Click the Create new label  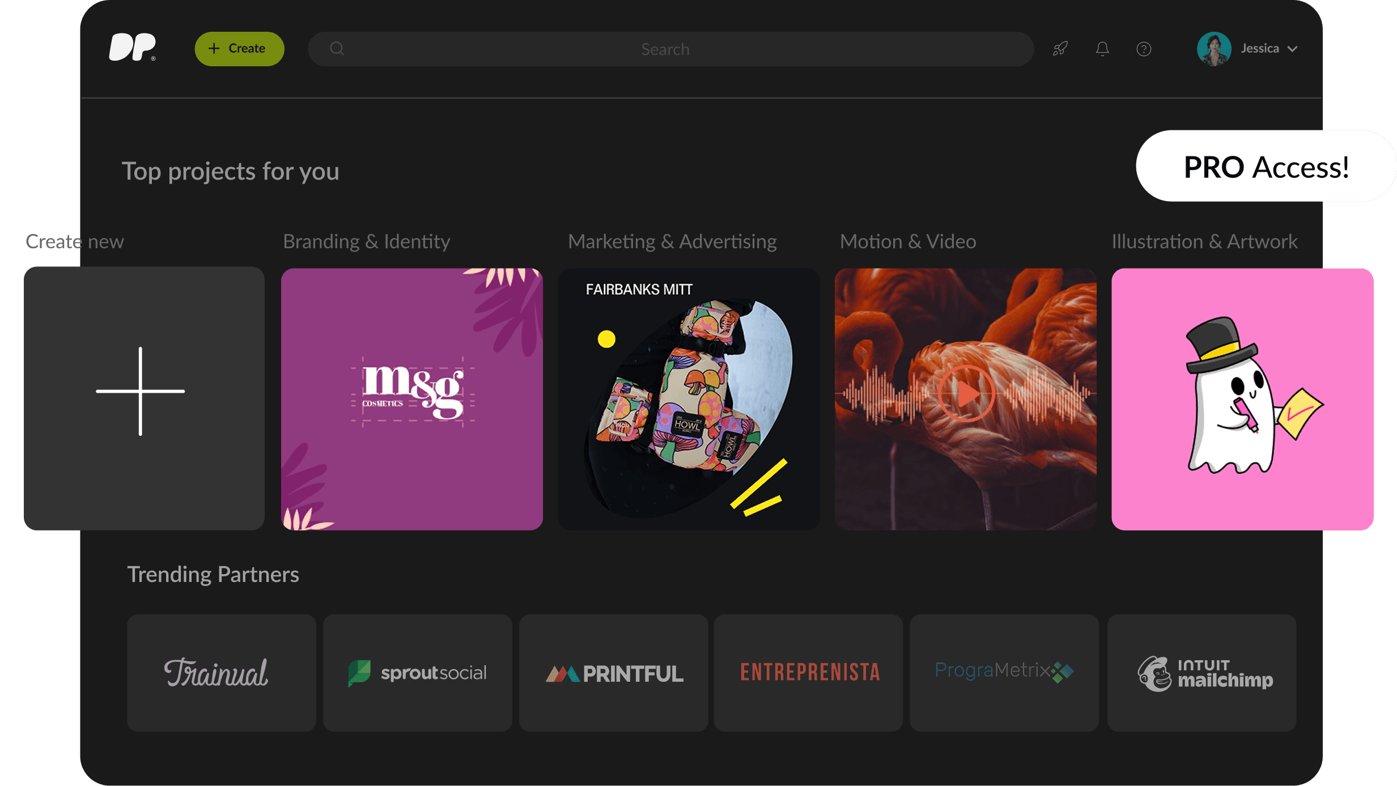75,241
